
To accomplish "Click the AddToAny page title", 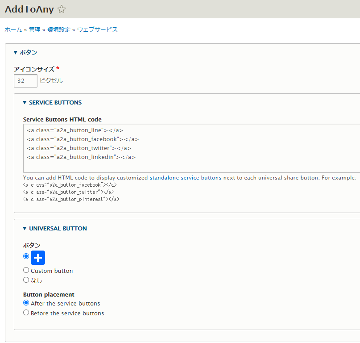I will [29, 9].
